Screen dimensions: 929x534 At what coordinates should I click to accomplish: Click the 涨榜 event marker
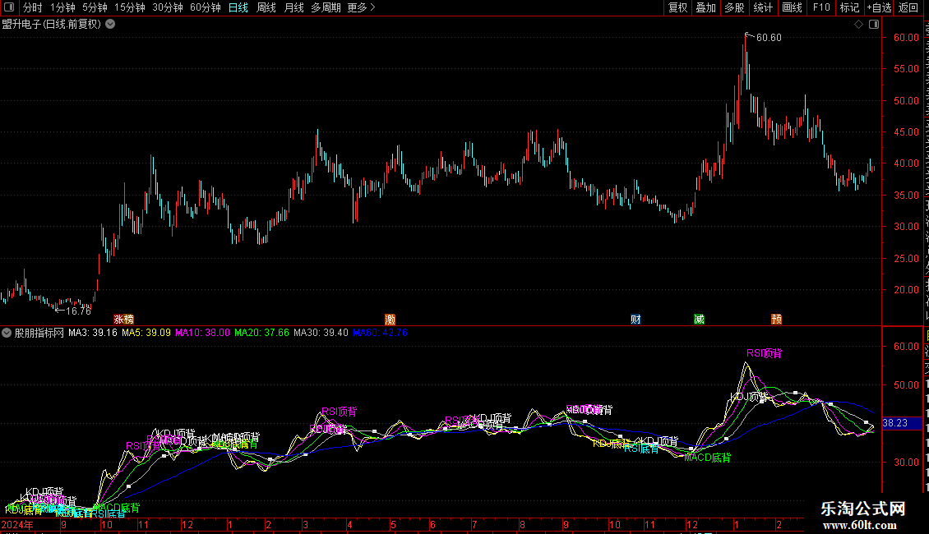coord(124,319)
